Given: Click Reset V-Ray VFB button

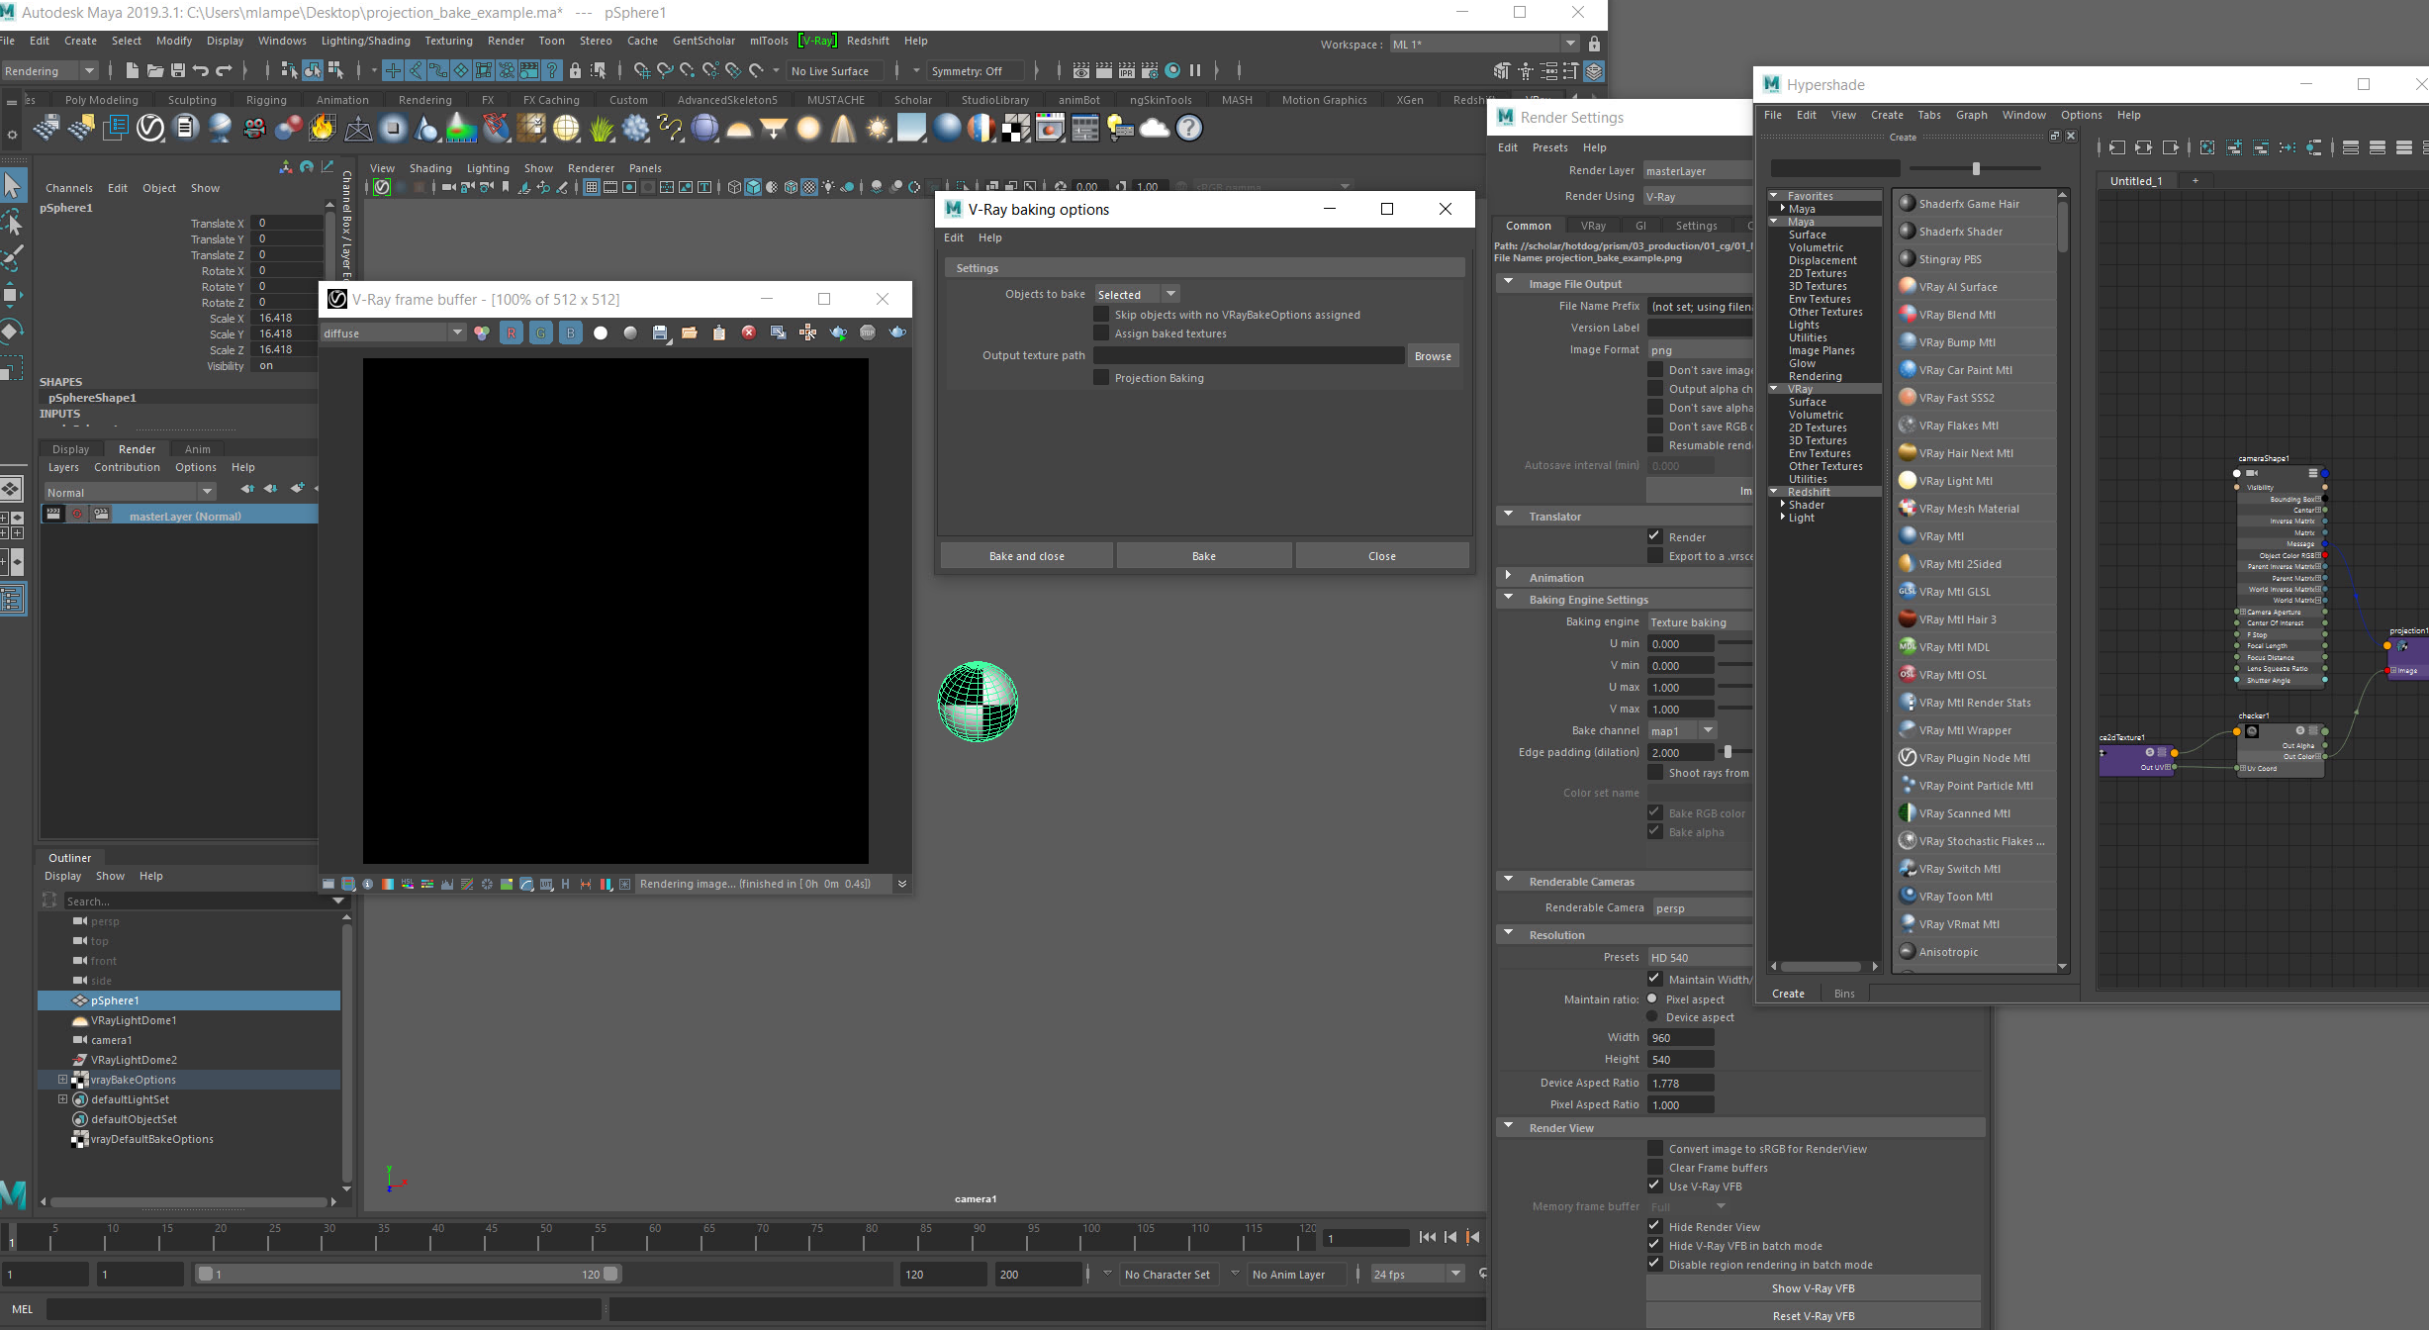Looking at the screenshot, I should click(x=1813, y=1316).
